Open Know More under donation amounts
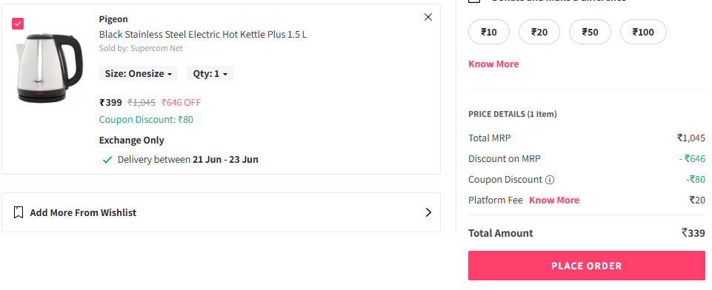This screenshot has height=290, width=712. tap(493, 64)
